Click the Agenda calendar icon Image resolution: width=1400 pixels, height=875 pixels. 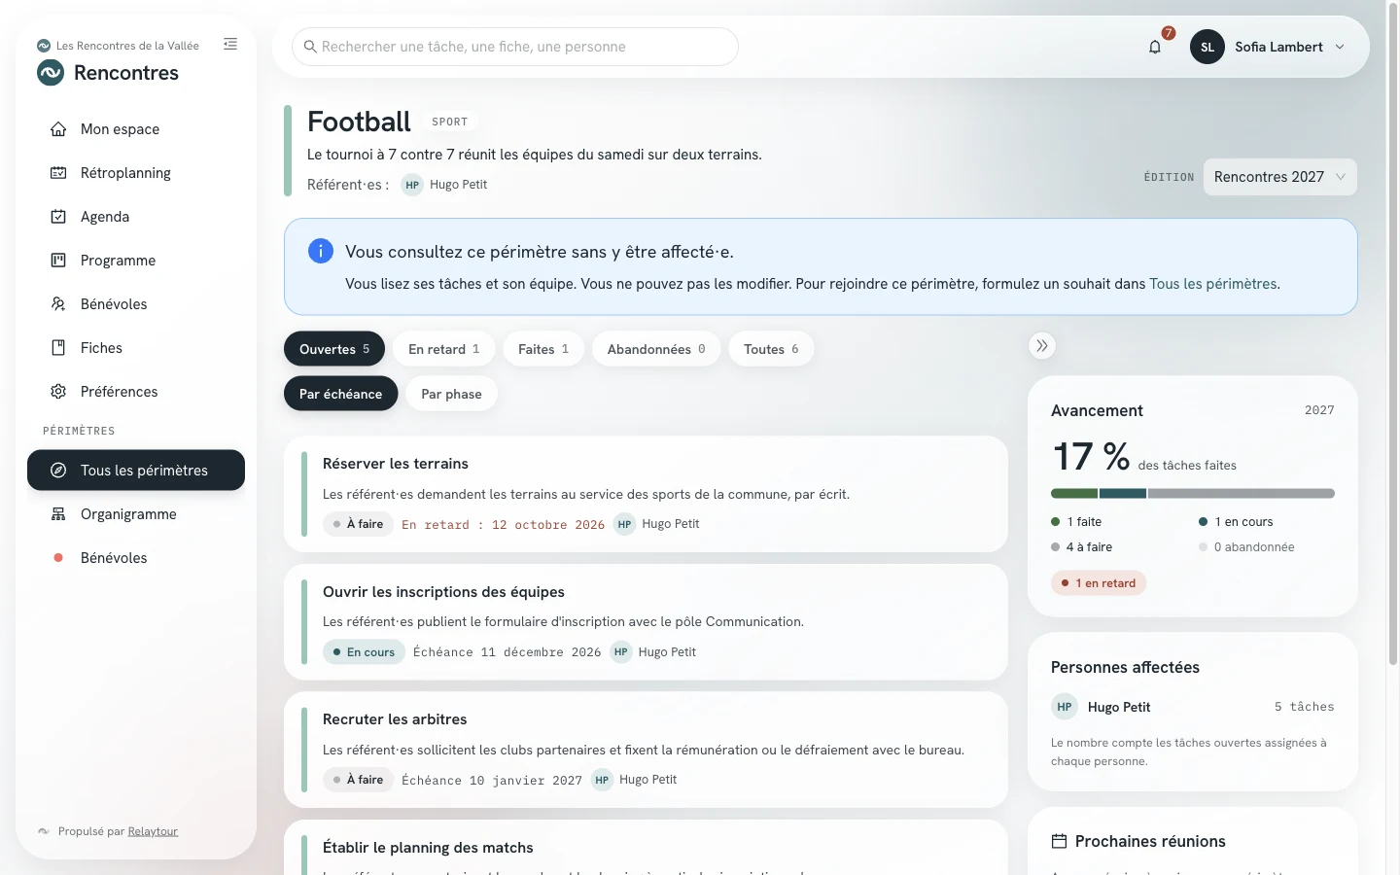click(58, 217)
